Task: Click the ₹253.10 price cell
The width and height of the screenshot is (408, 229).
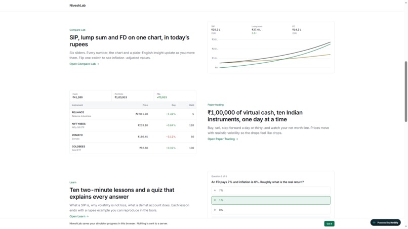Action: pyautogui.click(x=143, y=125)
